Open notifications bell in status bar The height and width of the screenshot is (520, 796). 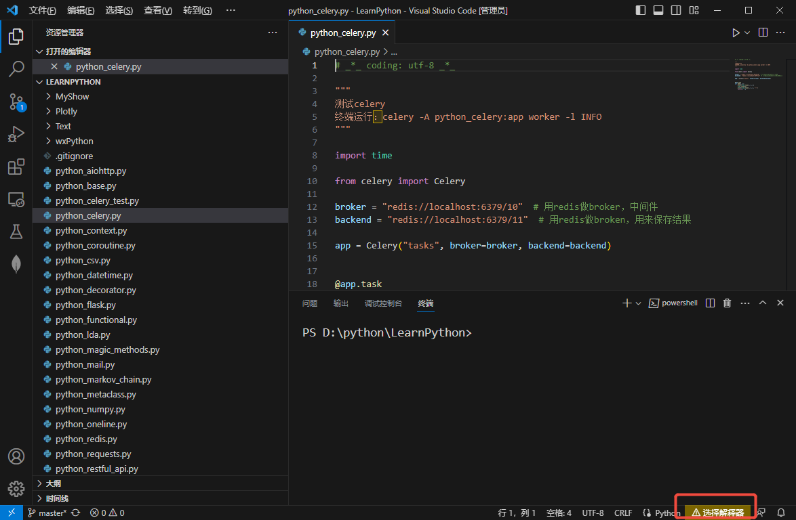pyautogui.click(x=781, y=513)
